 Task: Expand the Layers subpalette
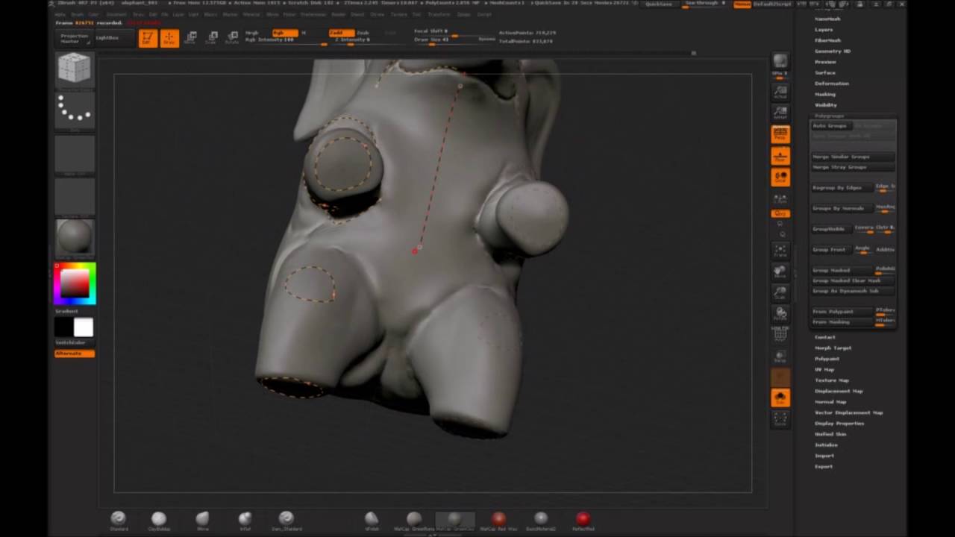(824, 30)
